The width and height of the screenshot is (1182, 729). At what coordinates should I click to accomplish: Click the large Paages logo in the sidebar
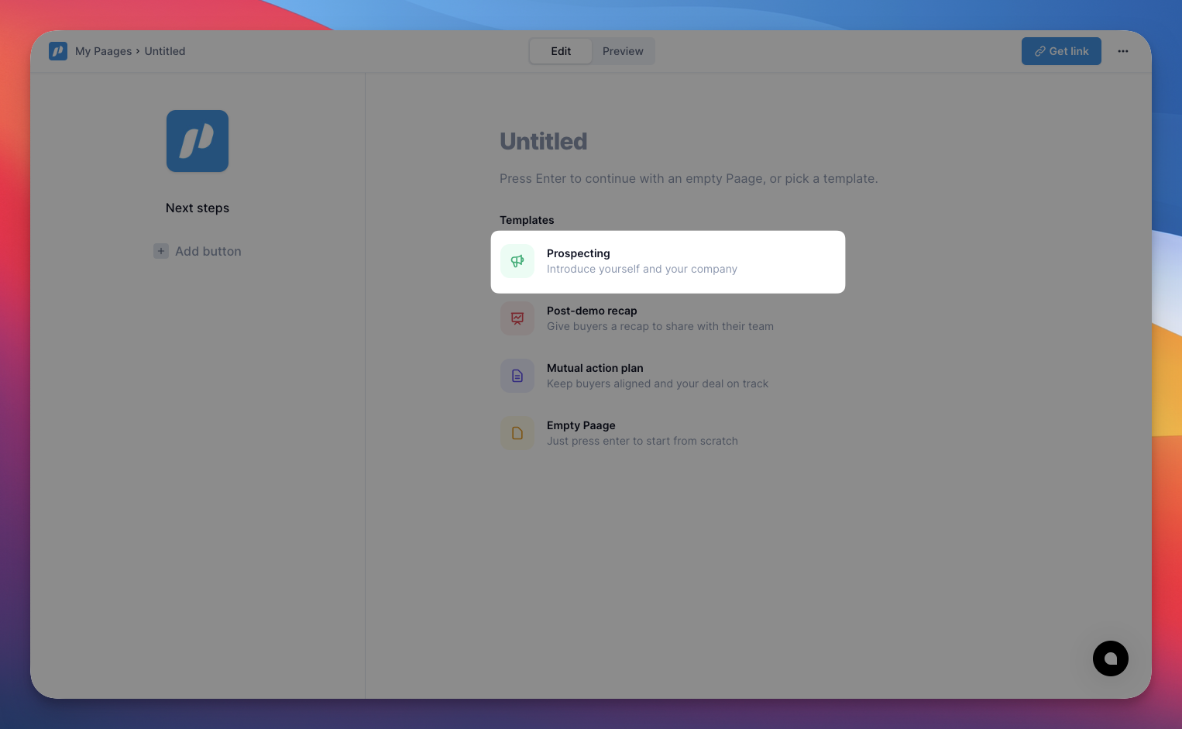coord(198,141)
